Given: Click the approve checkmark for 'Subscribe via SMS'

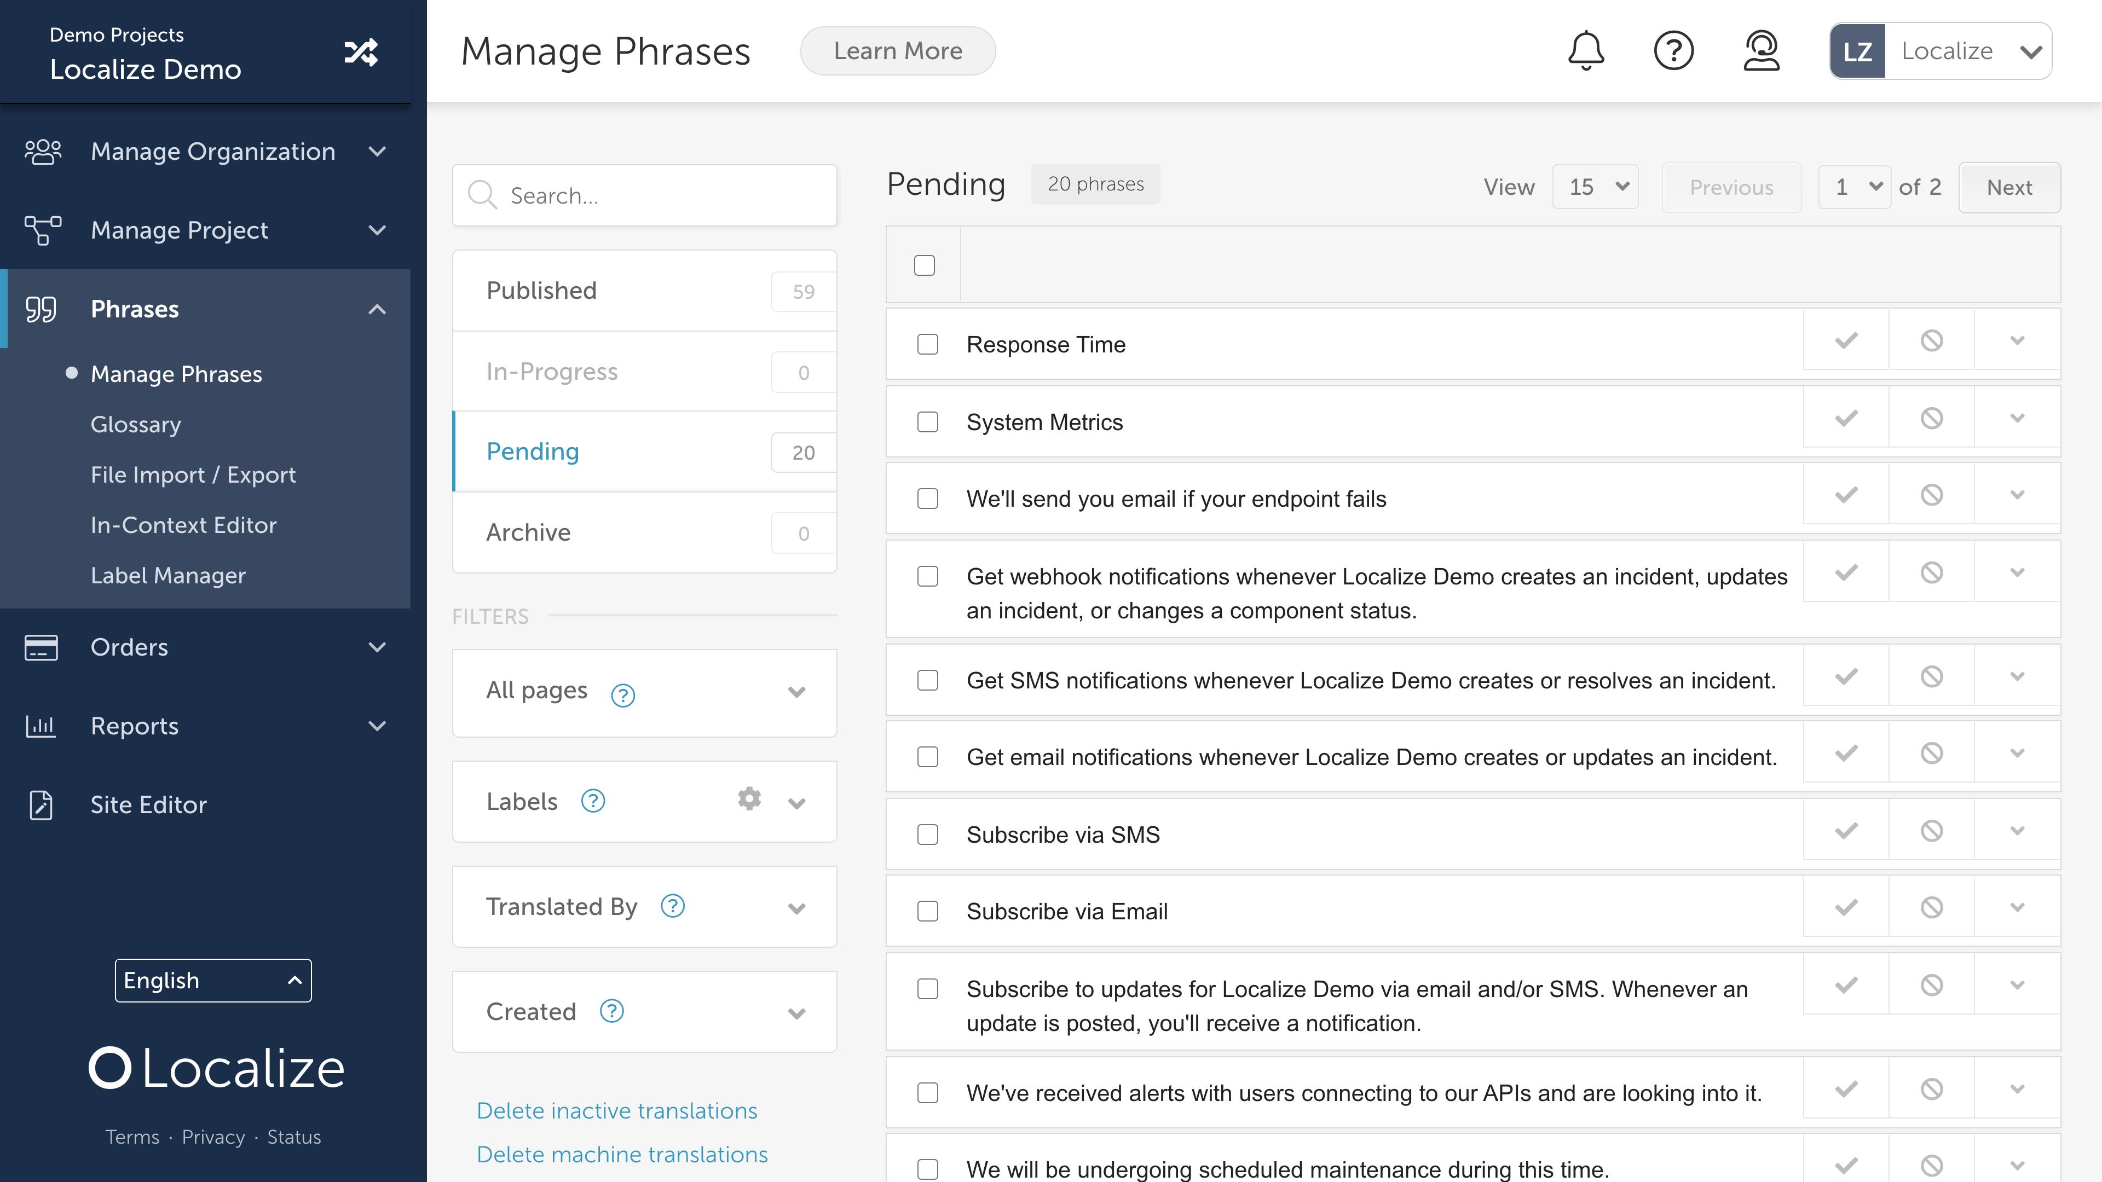Looking at the screenshot, I should (x=1845, y=833).
